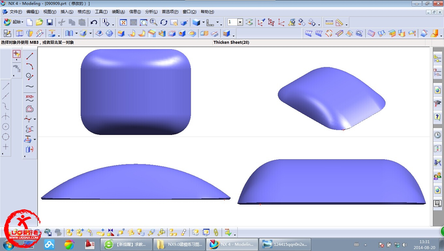444x251 pixels.
Task: Open the 首选项(P) menu
Action: 170,12
